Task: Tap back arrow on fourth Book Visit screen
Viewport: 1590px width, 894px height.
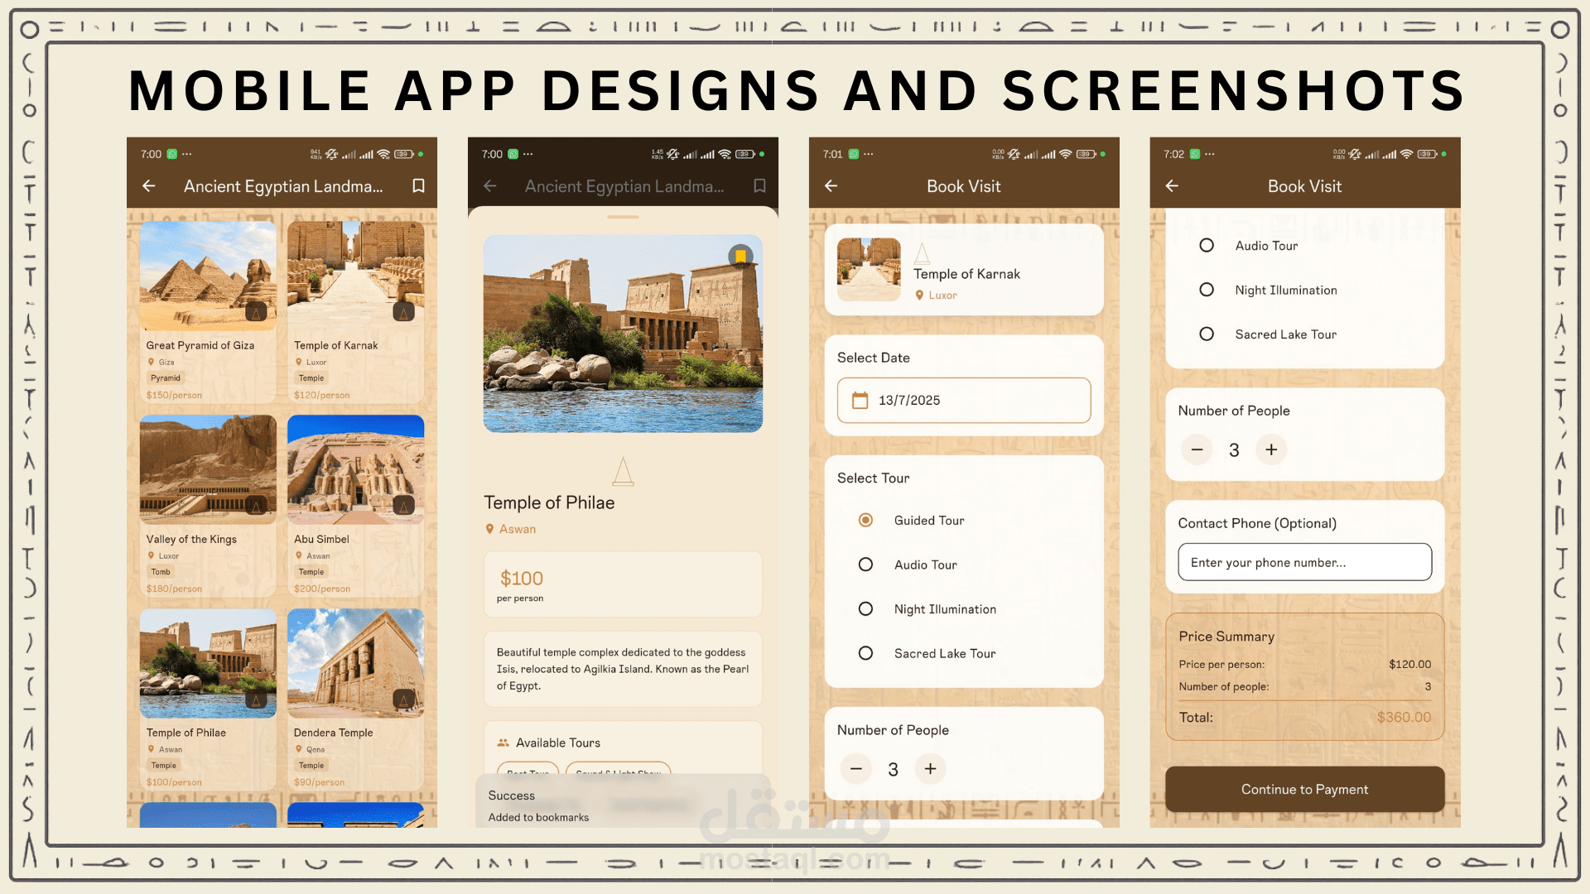Action: click(1172, 186)
